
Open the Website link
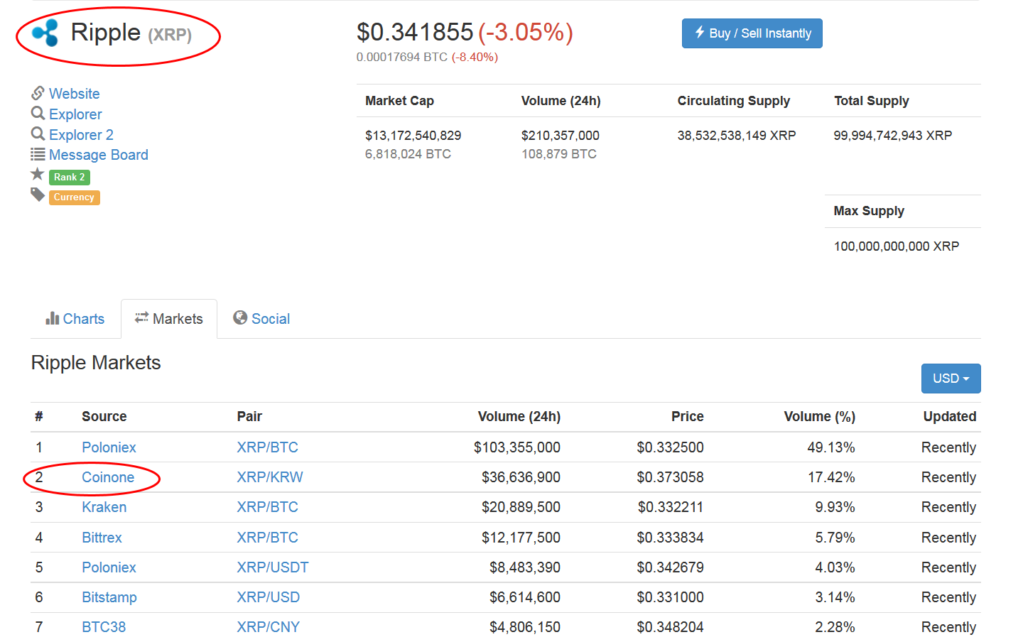(x=75, y=94)
